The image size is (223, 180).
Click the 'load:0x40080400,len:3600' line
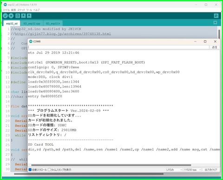53,91
